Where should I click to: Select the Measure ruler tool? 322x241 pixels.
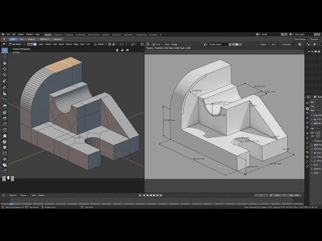coord(5,93)
